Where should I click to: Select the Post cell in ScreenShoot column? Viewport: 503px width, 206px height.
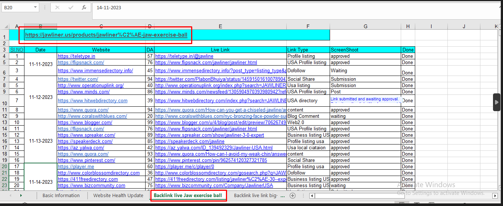366,92
